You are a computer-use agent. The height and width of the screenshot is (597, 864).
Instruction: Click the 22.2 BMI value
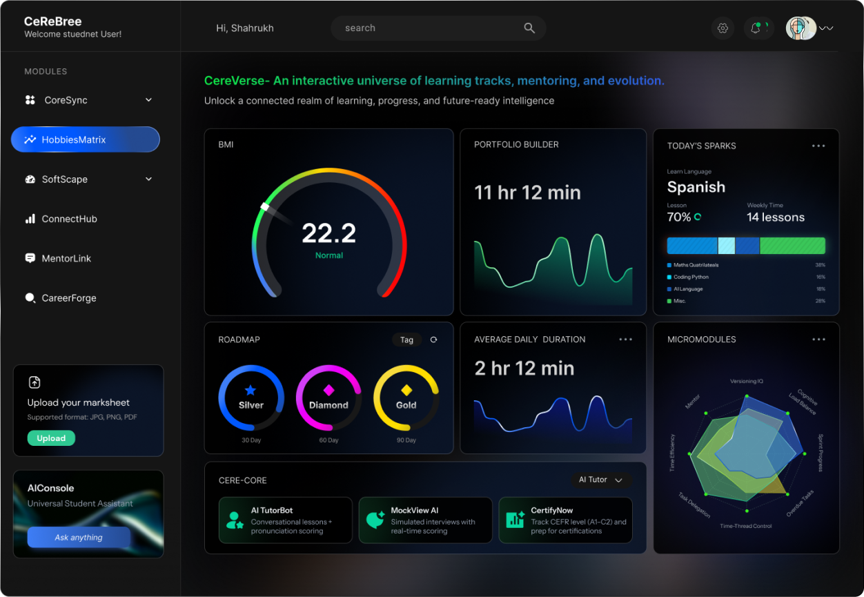click(x=328, y=233)
